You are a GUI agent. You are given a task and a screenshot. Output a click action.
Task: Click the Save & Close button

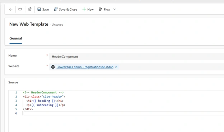pos(65,9)
